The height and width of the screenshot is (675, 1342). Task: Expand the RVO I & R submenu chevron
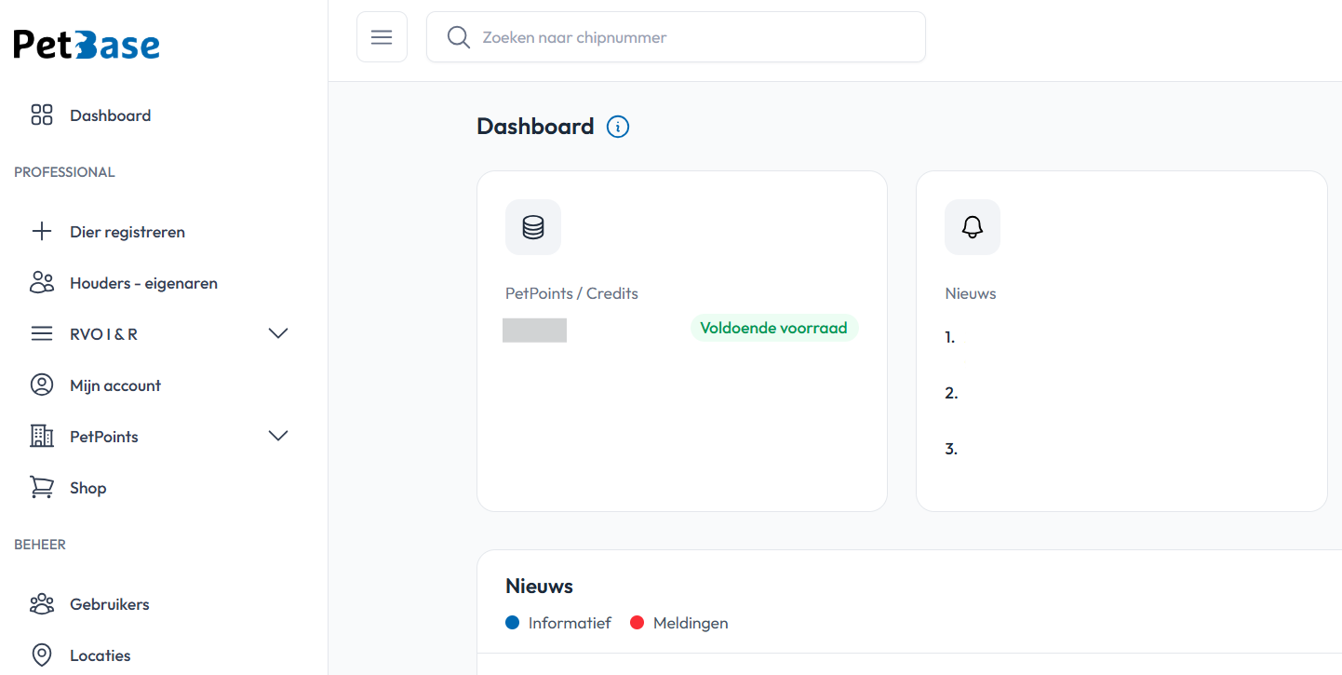[x=278, y=333]
